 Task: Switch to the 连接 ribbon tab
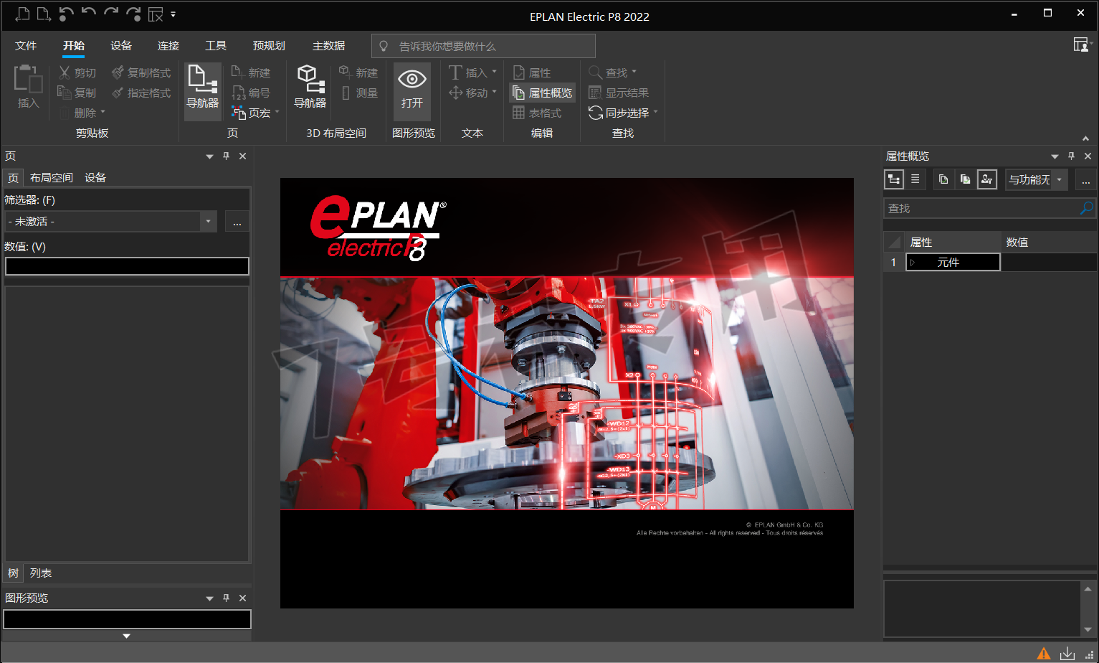[168, 45]
